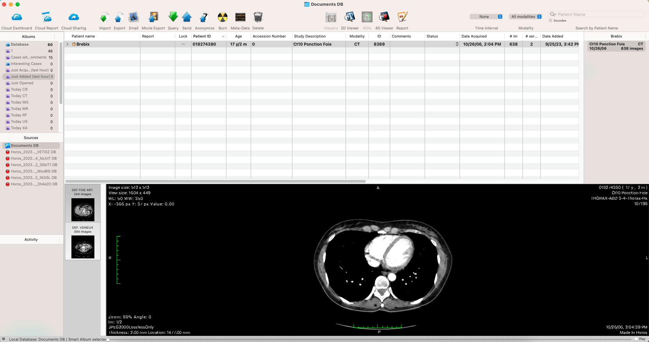Click the Delete trash icon
The width and height of the screenshot is (649, 342).
(258, 18)
